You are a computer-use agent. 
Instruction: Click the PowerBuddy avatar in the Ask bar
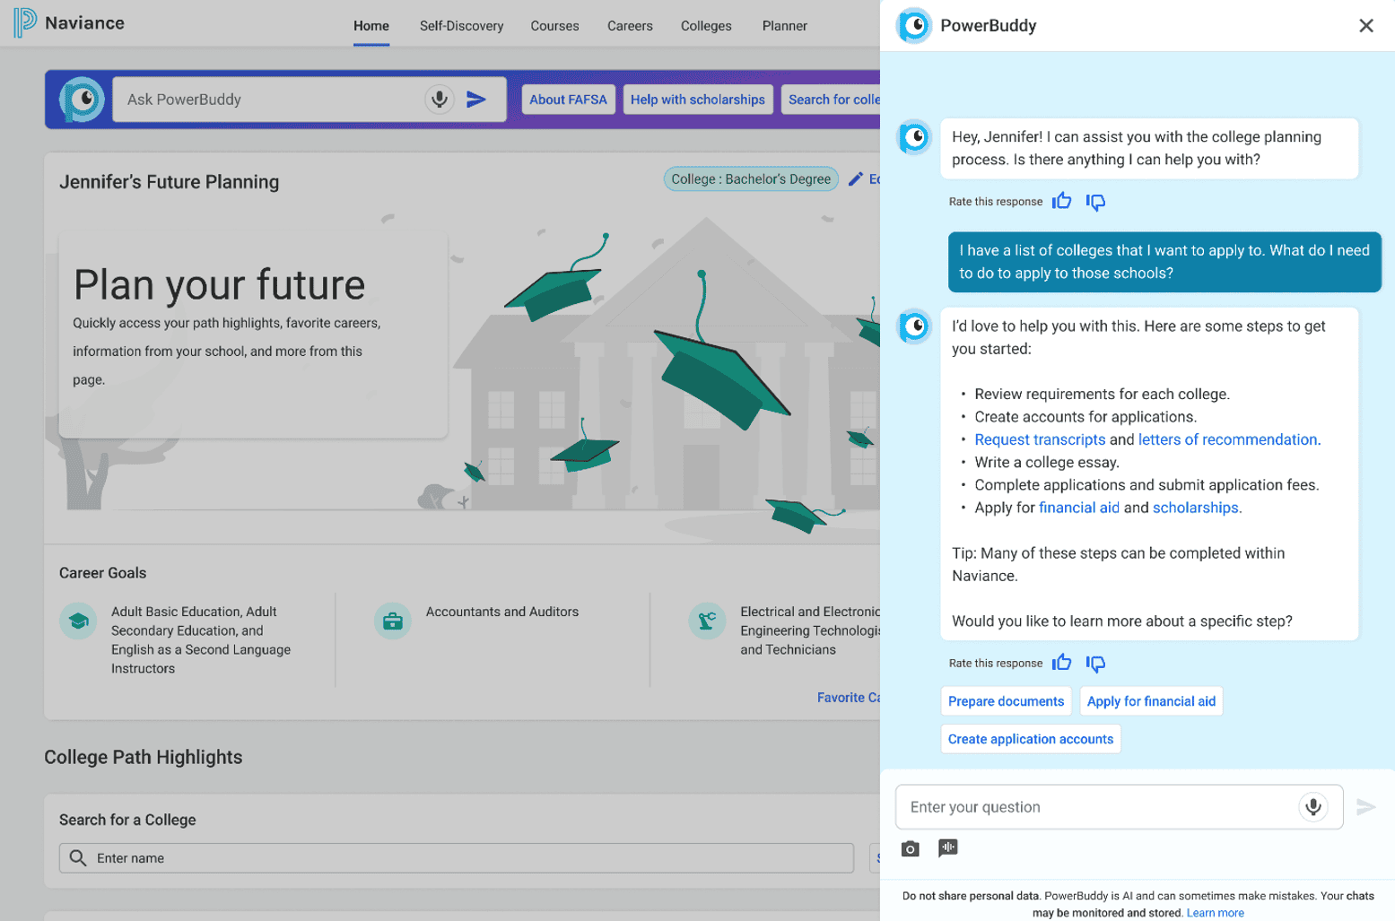pyautogui.click(x=82, y=100)
